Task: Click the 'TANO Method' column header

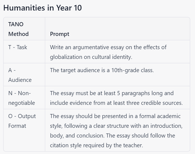Action: (18, 29)
